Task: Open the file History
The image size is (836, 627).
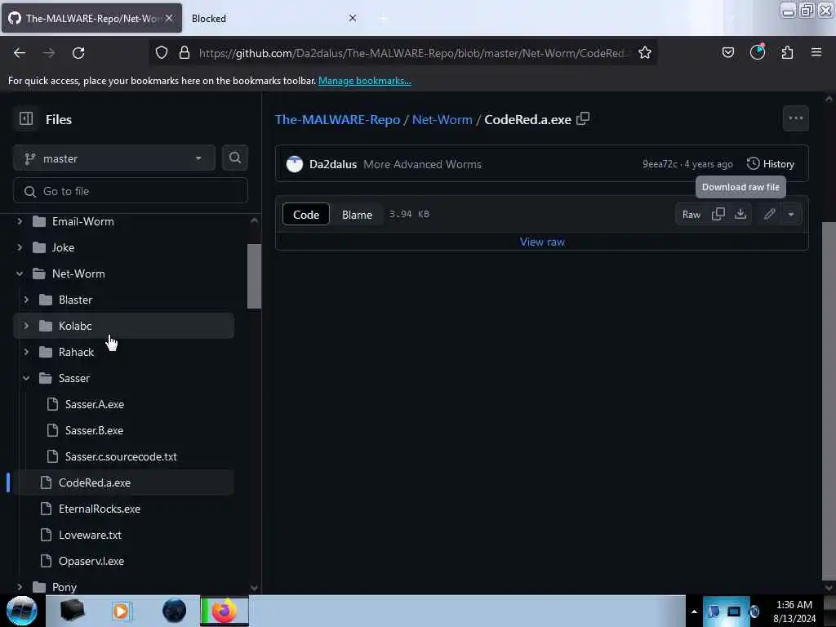Action: click(771, 164)
